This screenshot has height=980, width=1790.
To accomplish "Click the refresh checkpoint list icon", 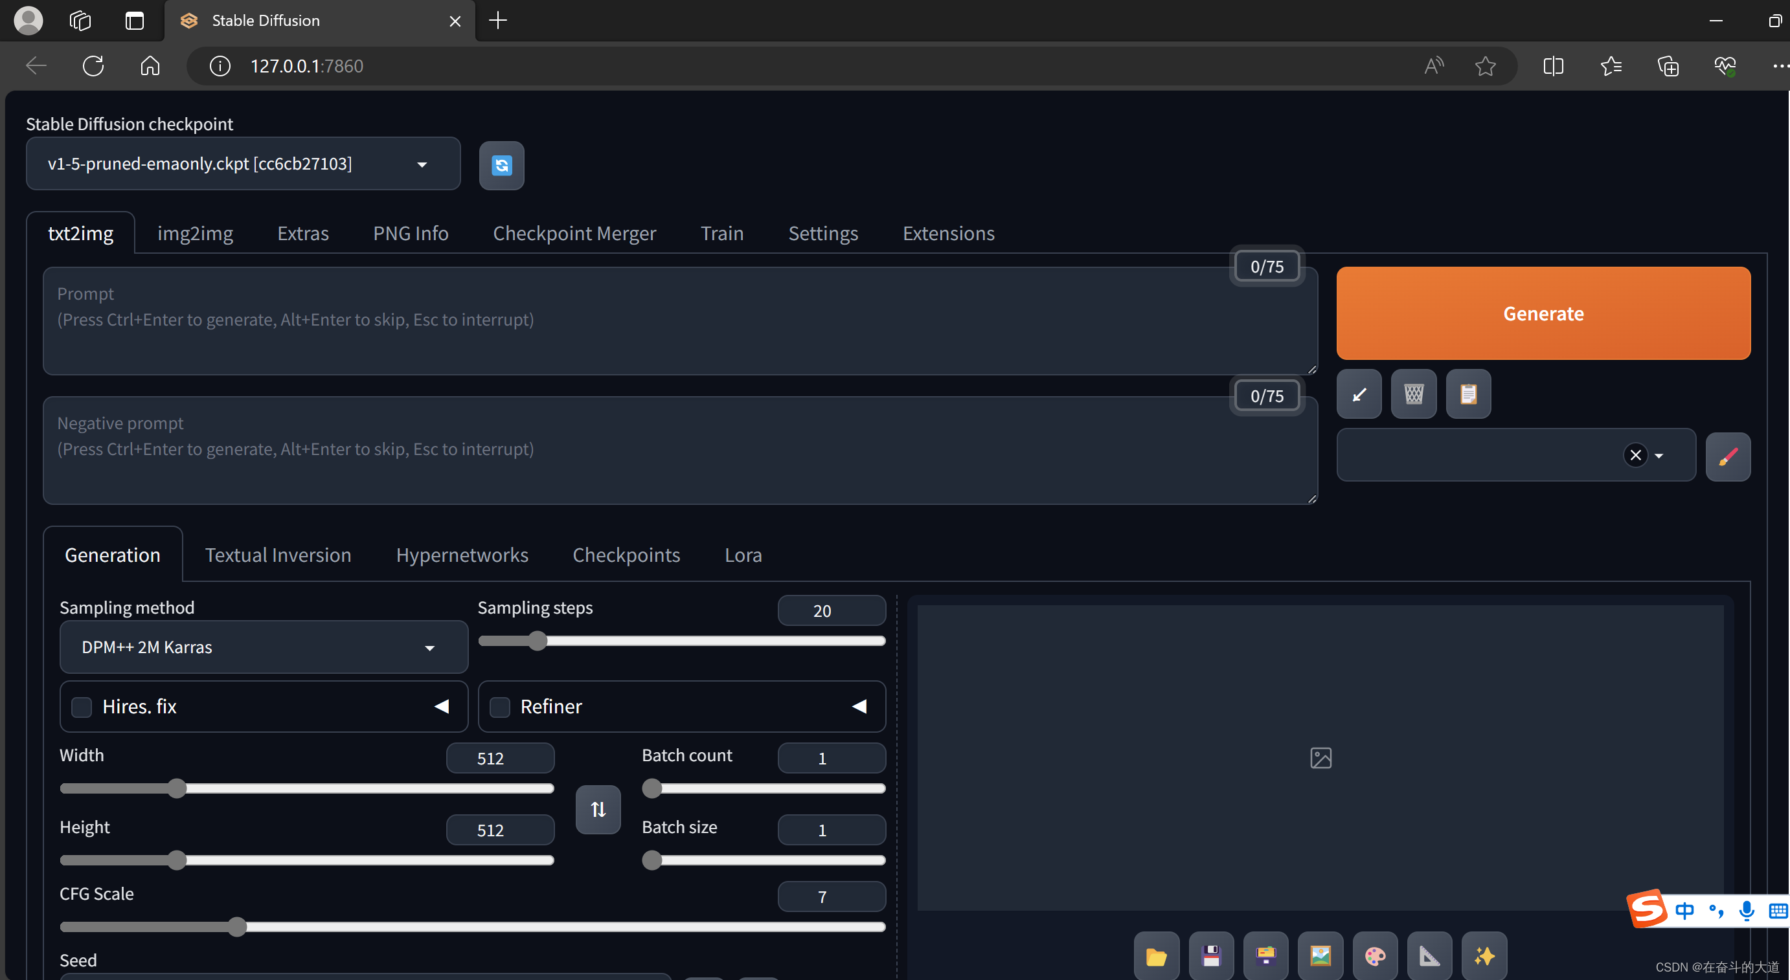I will (x=501, y=165).
